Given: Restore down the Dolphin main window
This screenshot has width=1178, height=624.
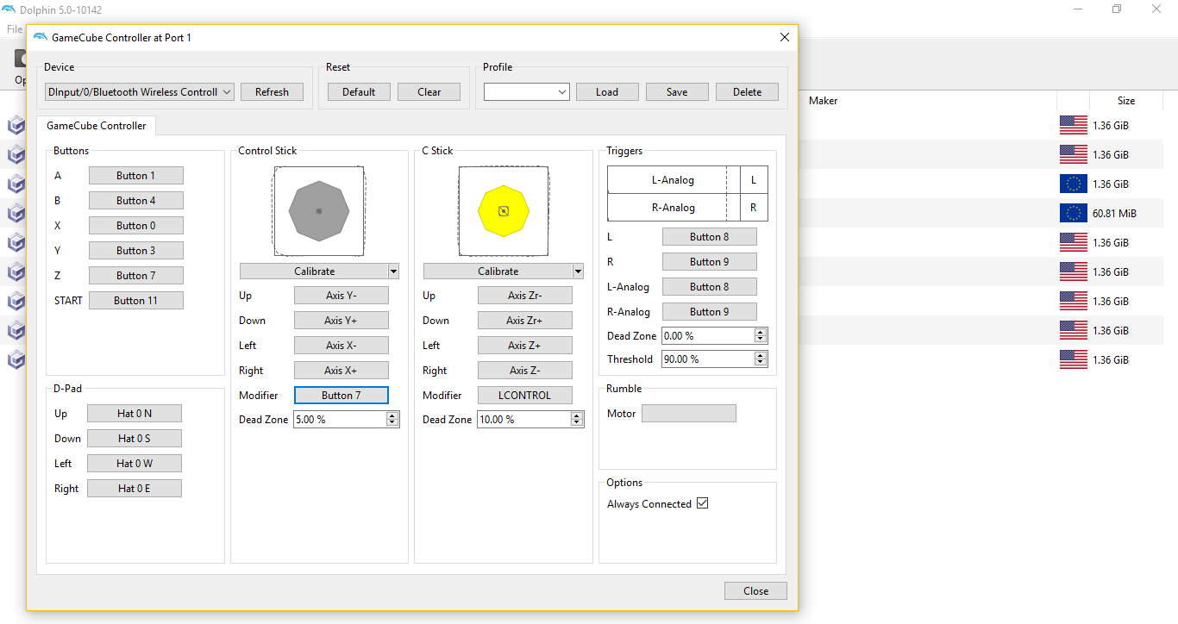Looking at the screenshot, I should [x=1117, y=9].
